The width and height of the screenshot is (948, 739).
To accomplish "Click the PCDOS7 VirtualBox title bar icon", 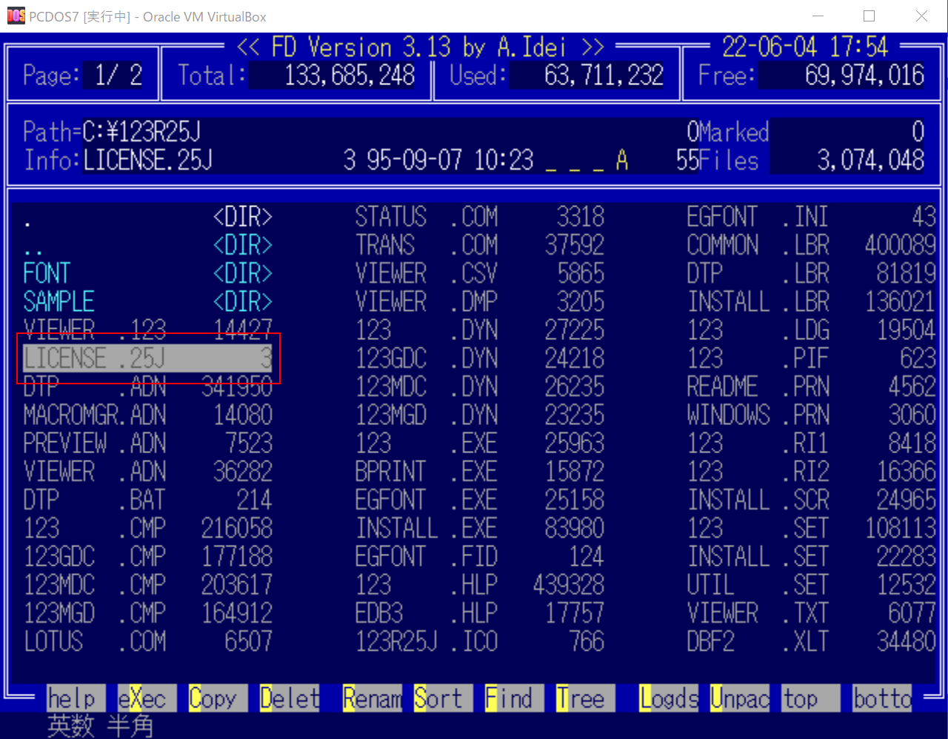I will point(16,16).
